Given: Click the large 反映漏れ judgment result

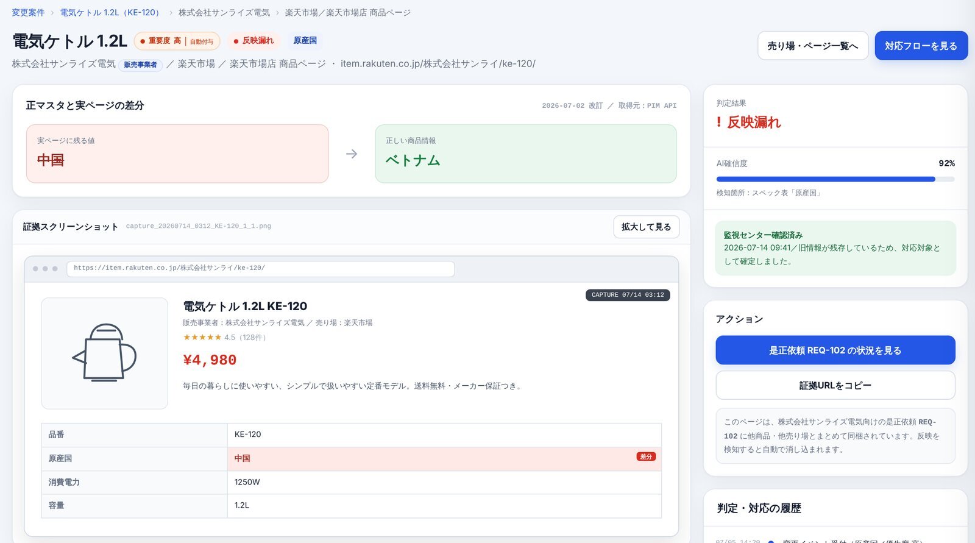Looking at the screenshot, I should tap(748, 122).
